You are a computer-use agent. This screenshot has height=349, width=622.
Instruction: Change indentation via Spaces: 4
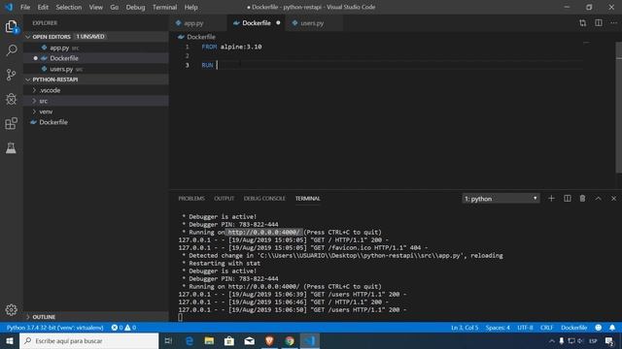click(x=498, y=328)
